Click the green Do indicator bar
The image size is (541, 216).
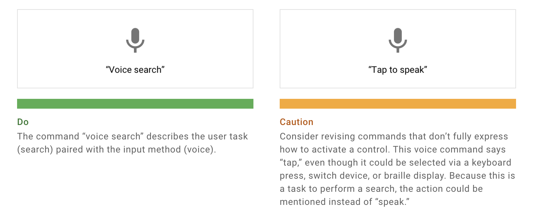[x=135, y=104]
